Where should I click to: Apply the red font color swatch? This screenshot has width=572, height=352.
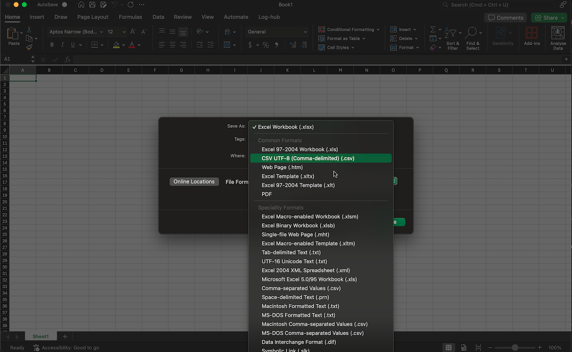(x=132, y=45)
